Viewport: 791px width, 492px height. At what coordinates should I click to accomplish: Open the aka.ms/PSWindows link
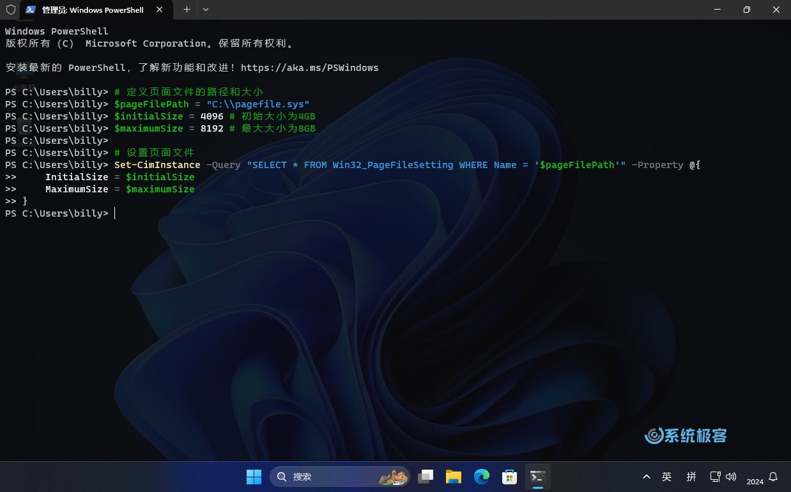click(x=309, y=68)
